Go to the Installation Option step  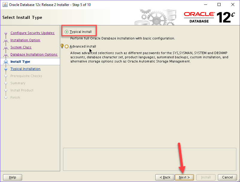25,40
